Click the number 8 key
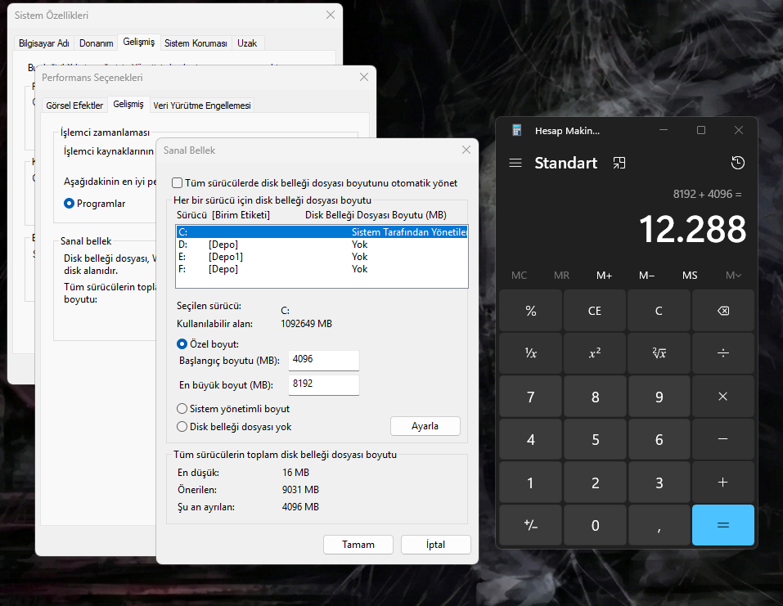The width and height of the screenshot is (783, 606). (x=595, y=397)
